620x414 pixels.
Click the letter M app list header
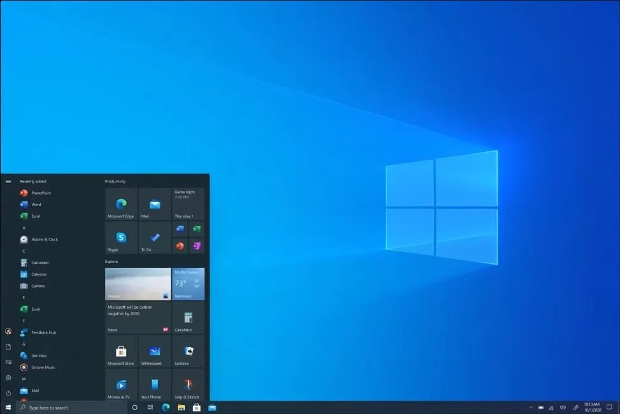[24, 379]
